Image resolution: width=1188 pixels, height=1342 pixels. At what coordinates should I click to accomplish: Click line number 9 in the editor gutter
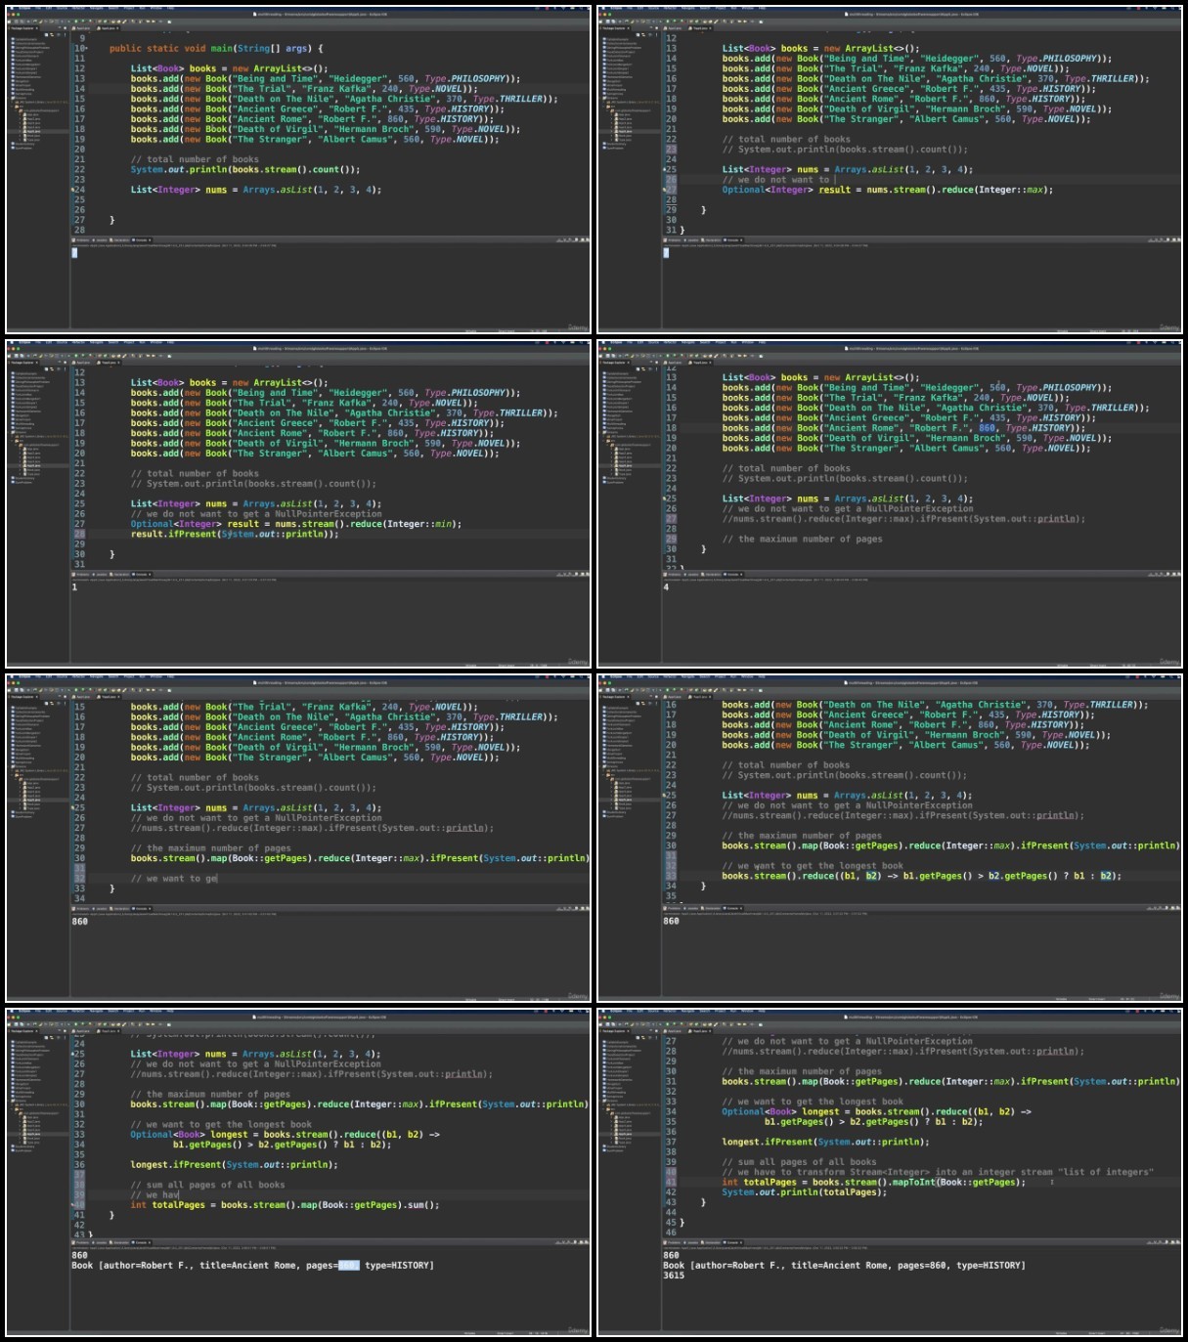click(x=82, y=38)
